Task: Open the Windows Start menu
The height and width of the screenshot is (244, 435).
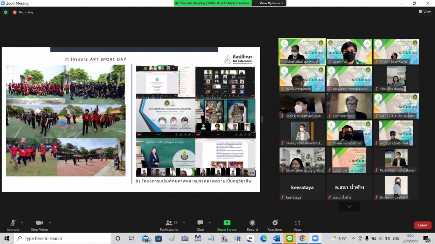Action: [7, 238]
